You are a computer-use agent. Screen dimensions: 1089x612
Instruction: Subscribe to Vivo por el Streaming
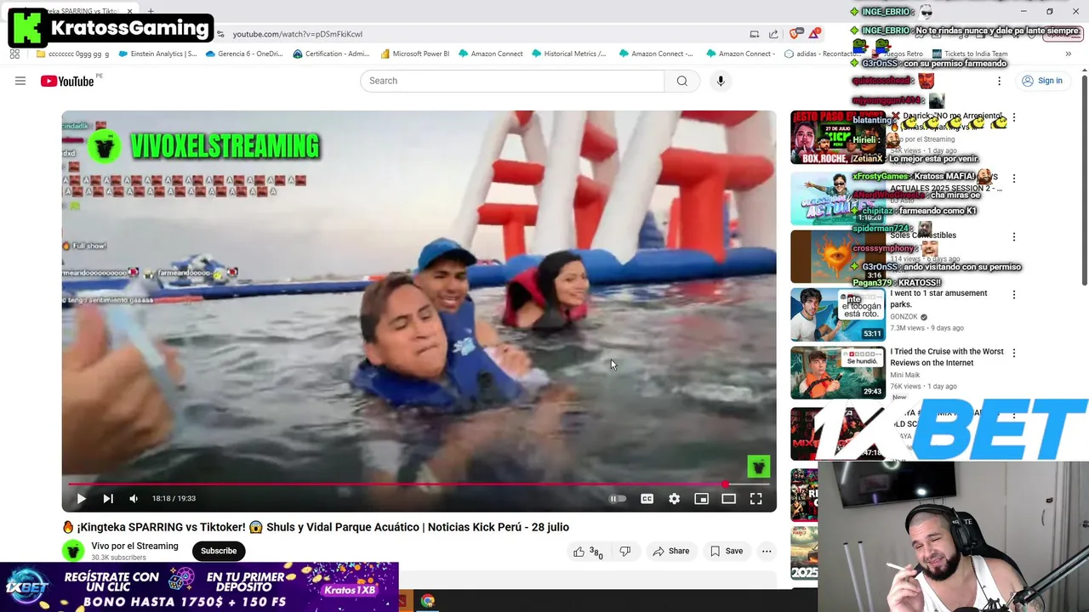point(219,551)
